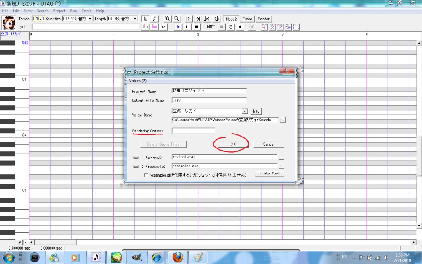The width and height of the screenshot is (422, 264).
Task: Click the Trace toolbar button
Action: pos(247,19)
